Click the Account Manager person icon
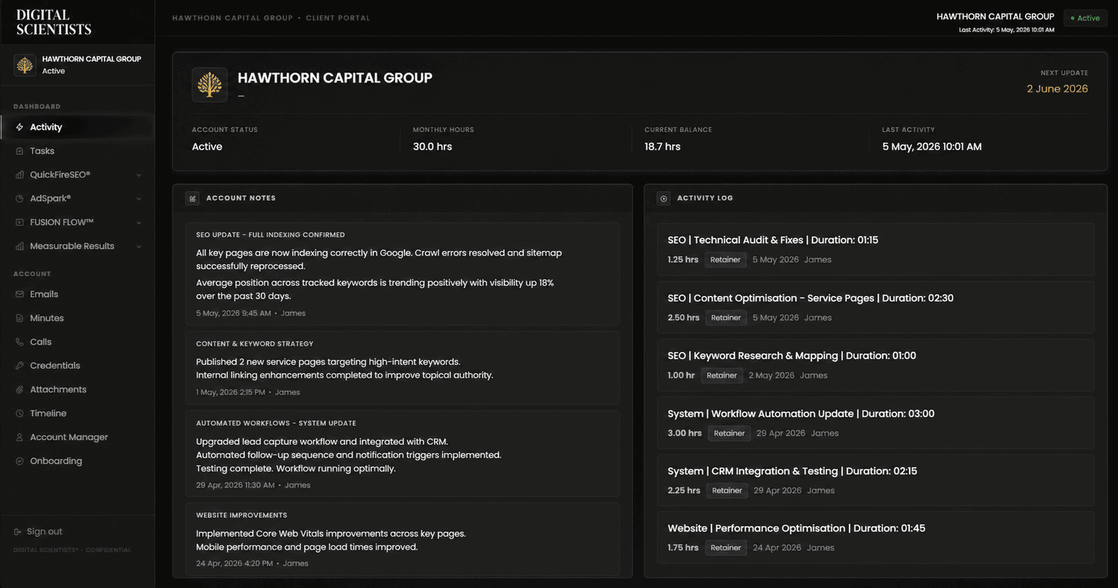The image size is (1118, 588). click(20, 437)
